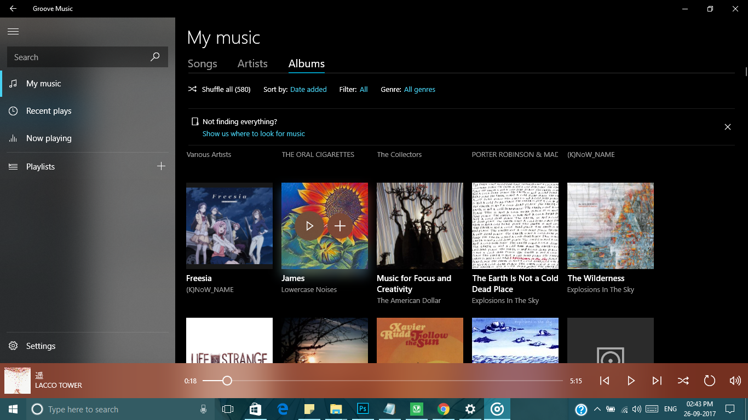Open the Filter 'All' dropdown
The width and height of the screenshot is (748, 420).
364,90
